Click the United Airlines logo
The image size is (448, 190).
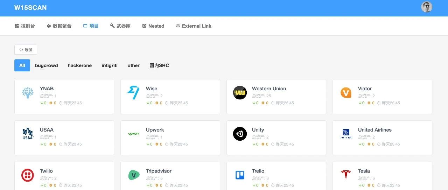click(x=346, y=134)
